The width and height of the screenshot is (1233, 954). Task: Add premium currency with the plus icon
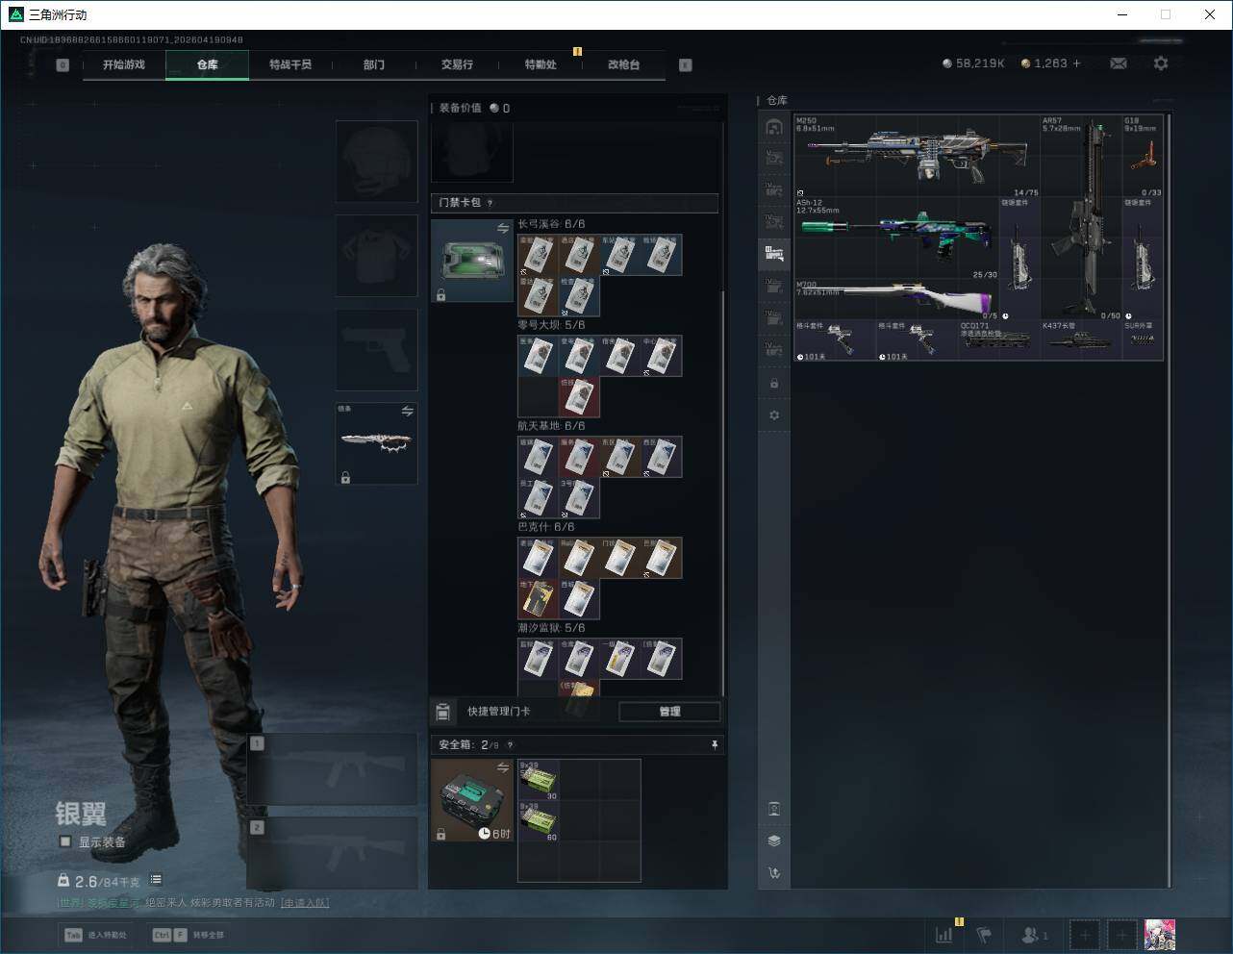[1077, 63]
